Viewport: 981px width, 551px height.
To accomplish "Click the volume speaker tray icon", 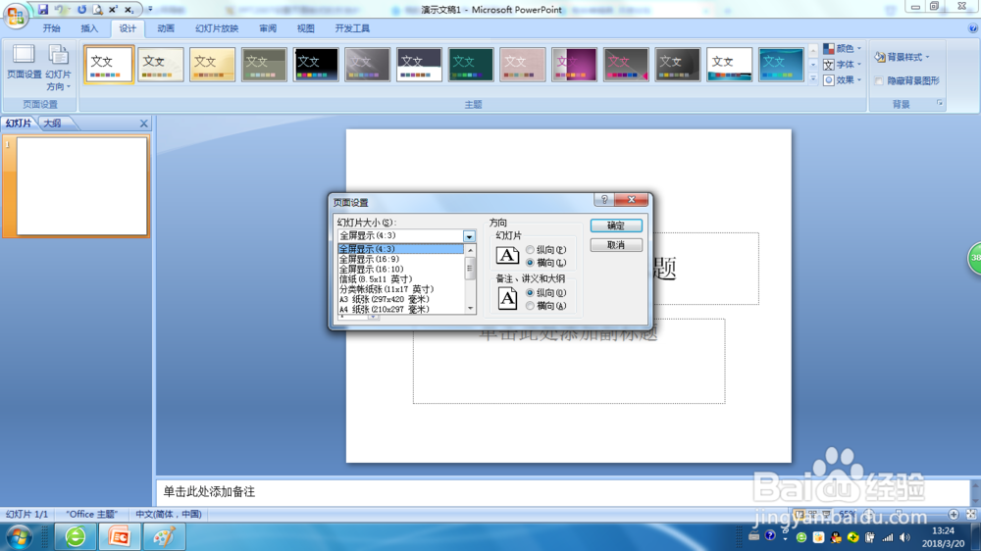I will coord(904,537).
